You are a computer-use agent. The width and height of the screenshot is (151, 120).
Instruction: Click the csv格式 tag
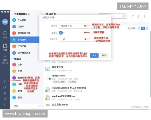coord(72,82)
